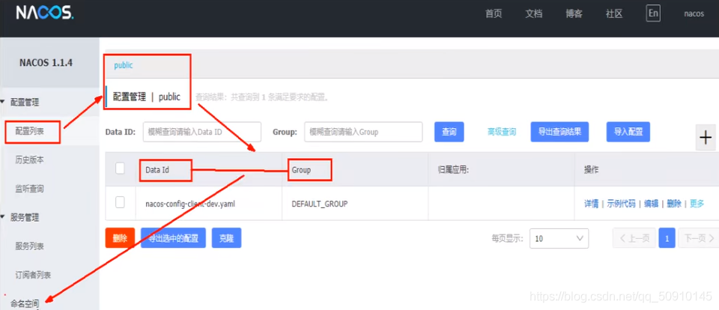The image size is (719, 310).
Task: Open 命名空间 in the sidebar
Action: [25, 303]
